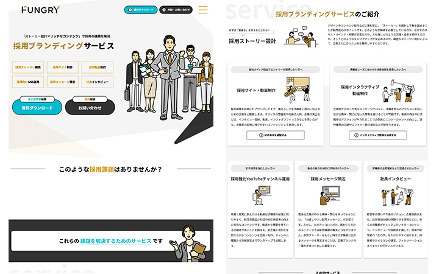This screenshot has height=274, width=439.
Task: Click gray label atop 採用サイト・動画制作 card
Action: 276,69
